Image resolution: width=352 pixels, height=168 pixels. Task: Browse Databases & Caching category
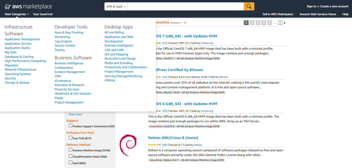tap(19, 57)
